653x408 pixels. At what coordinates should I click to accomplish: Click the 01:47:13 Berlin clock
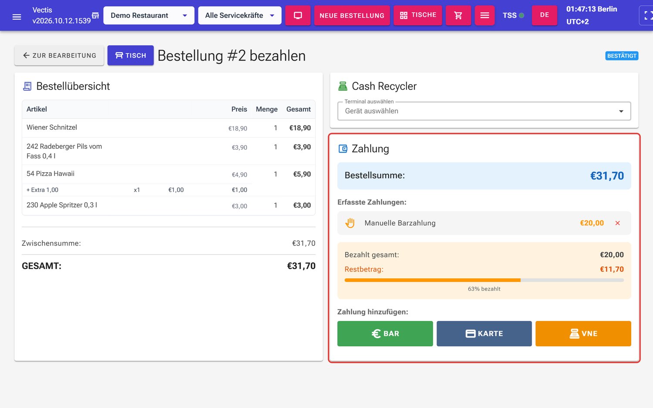pyautogui.click(x=592, y=9)
